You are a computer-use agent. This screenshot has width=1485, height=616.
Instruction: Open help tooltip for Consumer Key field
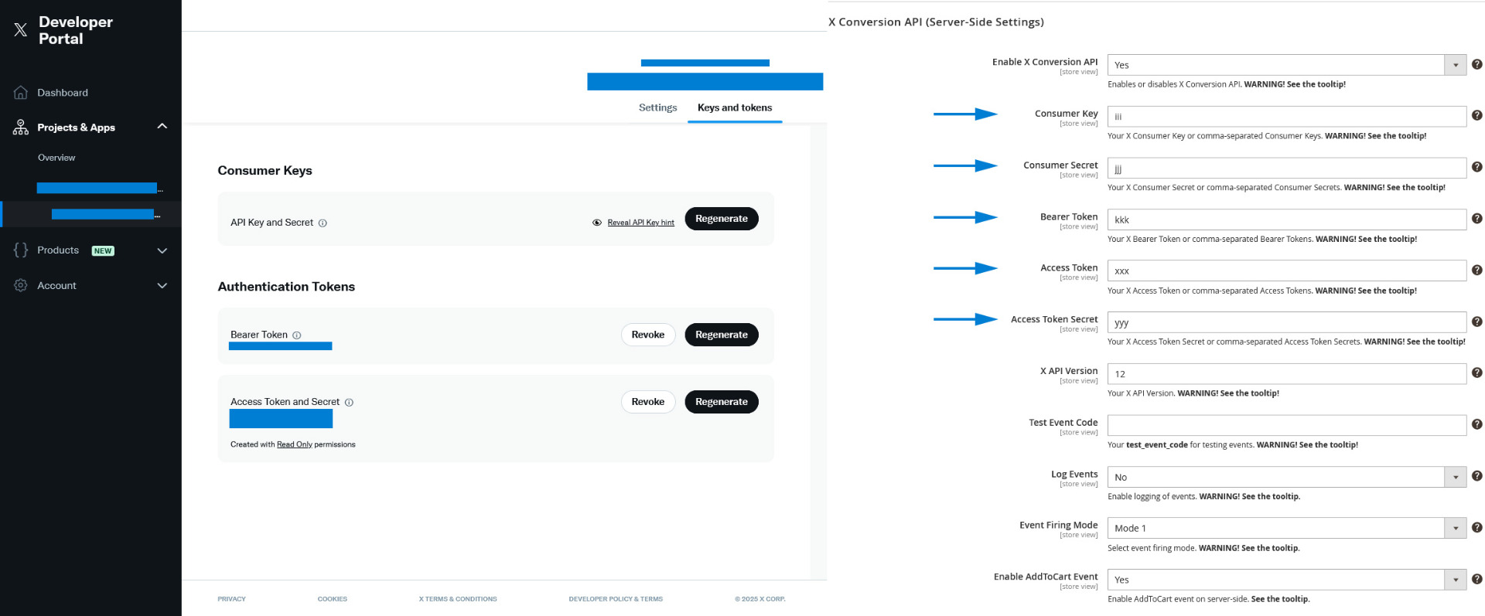[x=1476, y=116]
